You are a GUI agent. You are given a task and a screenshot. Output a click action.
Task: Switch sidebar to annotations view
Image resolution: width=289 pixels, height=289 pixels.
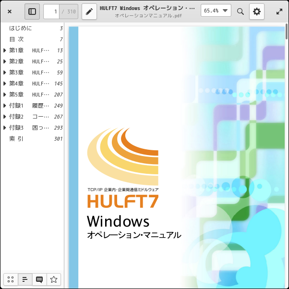click(39, 279)
